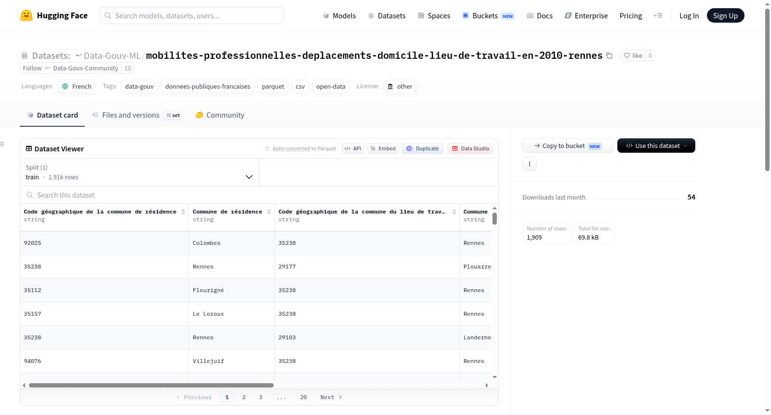Click the page's vertical scrollbar
771x415 pixels.
767,89
